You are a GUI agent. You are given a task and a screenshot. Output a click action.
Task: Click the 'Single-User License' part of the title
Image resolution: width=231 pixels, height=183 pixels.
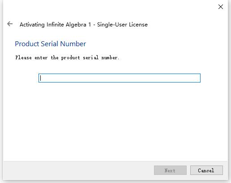point(122,25)
